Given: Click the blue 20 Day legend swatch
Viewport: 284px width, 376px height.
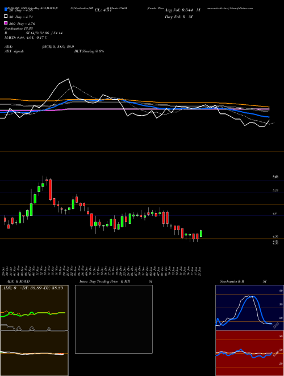Looking at the screenshot, I should pos(6,10).
